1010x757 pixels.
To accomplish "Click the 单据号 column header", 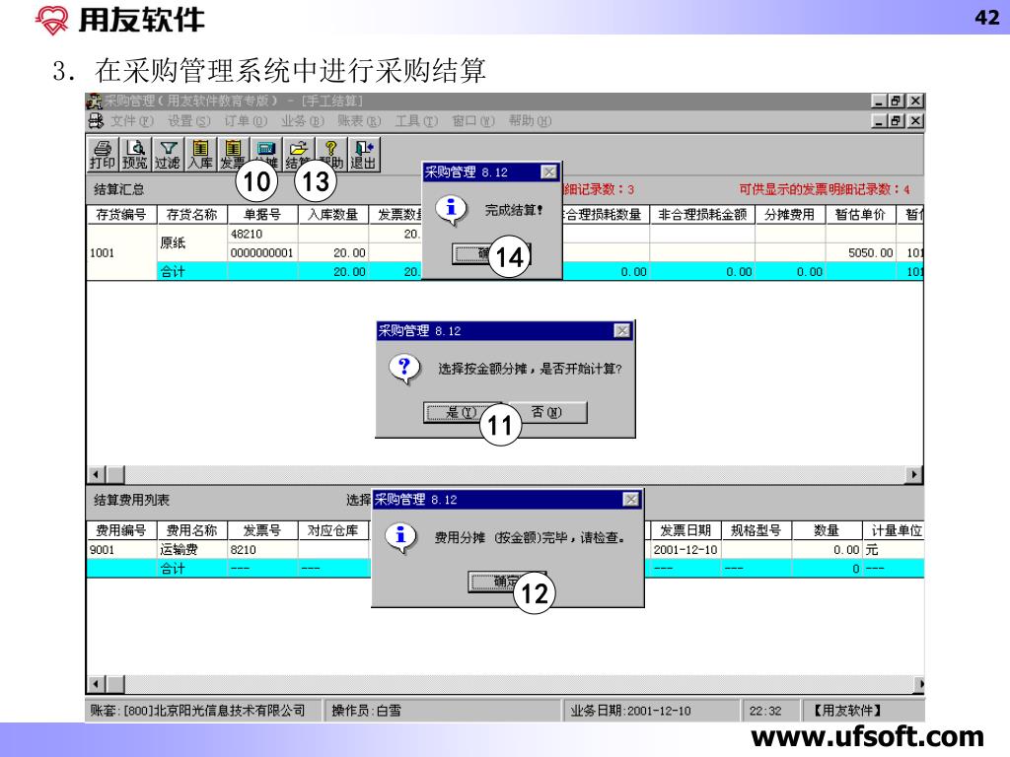I will coord(262,214).
